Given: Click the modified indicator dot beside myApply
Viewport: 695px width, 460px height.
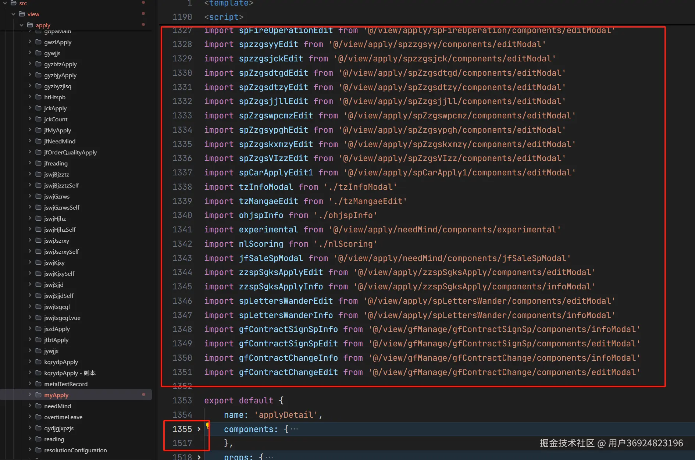Looking at the screenshot, I should coord(143,394).
